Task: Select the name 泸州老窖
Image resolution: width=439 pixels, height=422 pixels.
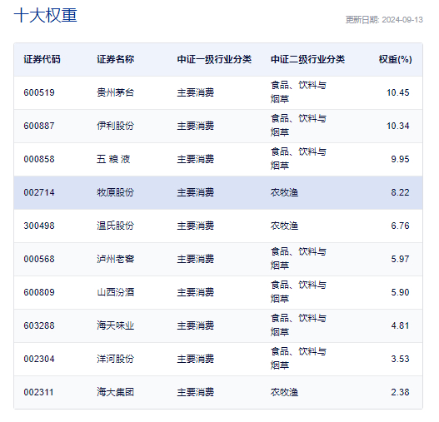Action: (115, 259)
